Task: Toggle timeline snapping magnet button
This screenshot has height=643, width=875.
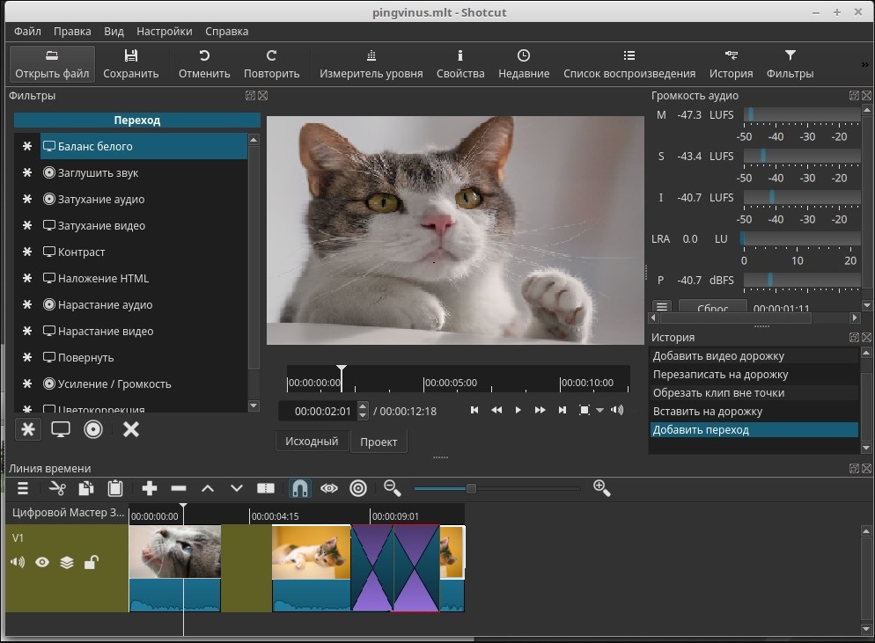Action: [300, 488]
